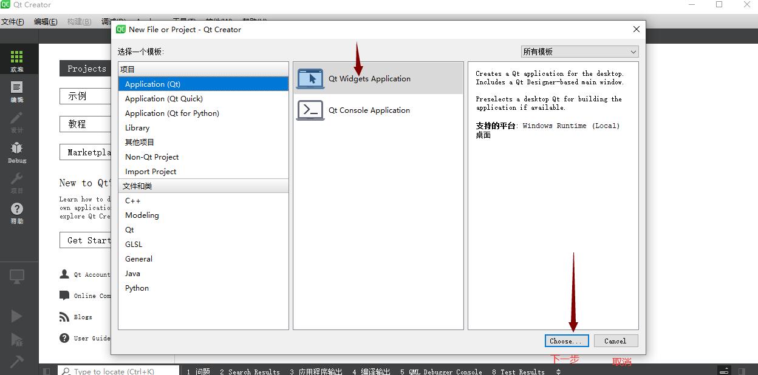Screen dimensions: 758x375
Task: Click the Blogs RSS feed icon
Action: click(64, 317)
